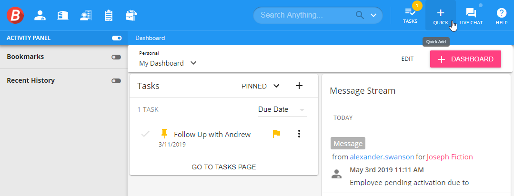Open the clipboard checklist icon
This screenshot has width=514, height=196.
pyautogui.click(x=109, y=15)
